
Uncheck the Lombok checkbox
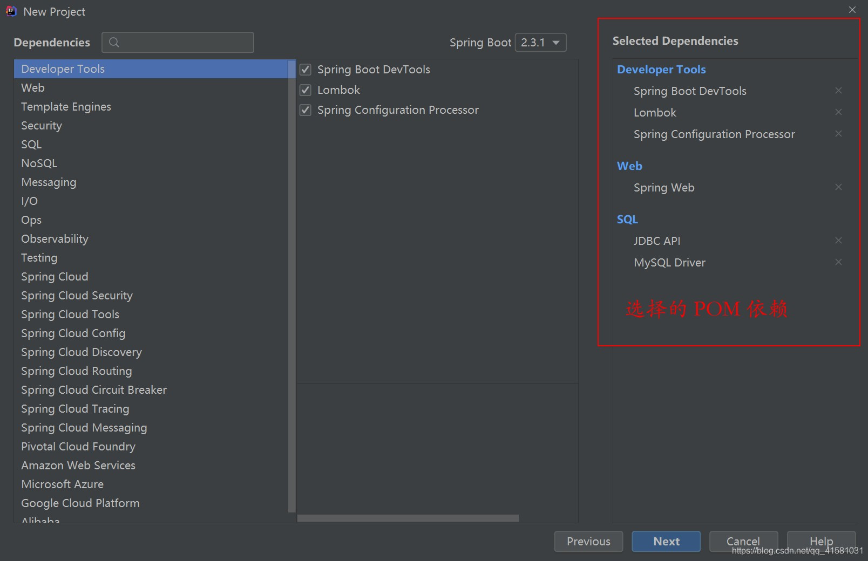[306, 90]
